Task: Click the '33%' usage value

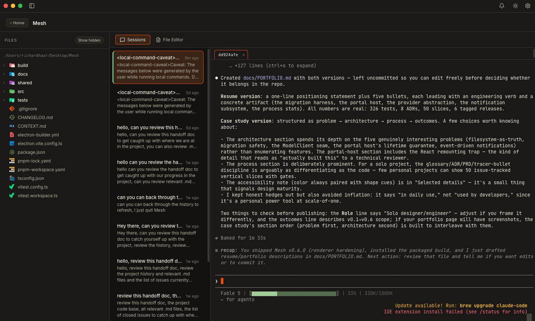Action: click(352, 293)
